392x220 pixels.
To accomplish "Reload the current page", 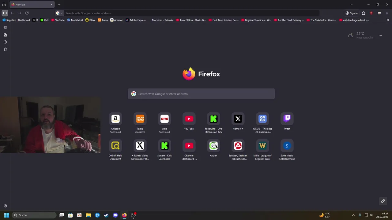I will pyautogui.click(x=27, y=13).
